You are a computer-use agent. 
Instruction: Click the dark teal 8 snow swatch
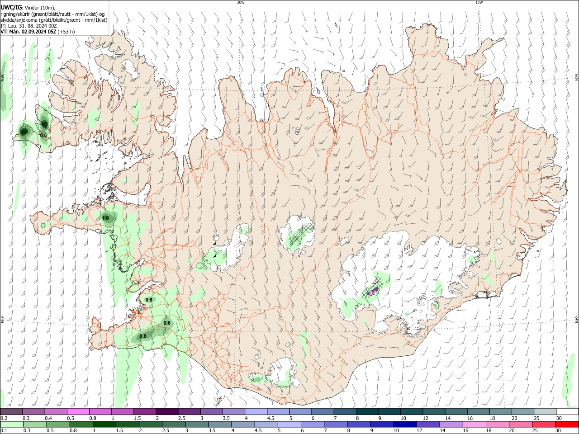367,411
